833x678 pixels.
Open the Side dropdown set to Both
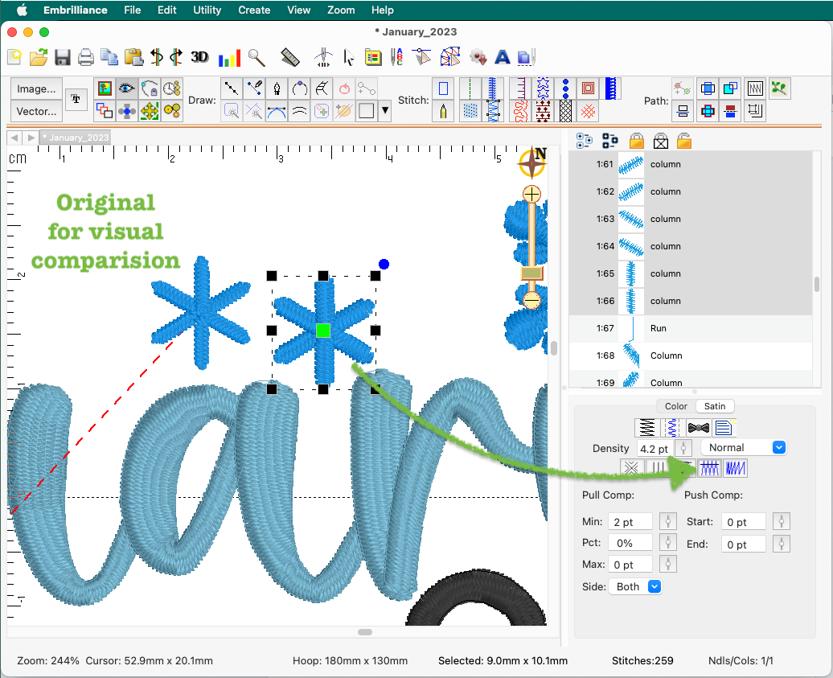[634, 587]
